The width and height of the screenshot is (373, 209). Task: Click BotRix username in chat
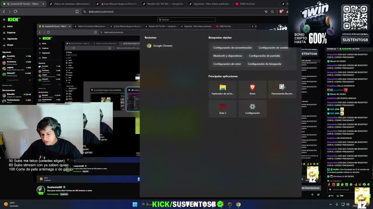click(336, 169)
